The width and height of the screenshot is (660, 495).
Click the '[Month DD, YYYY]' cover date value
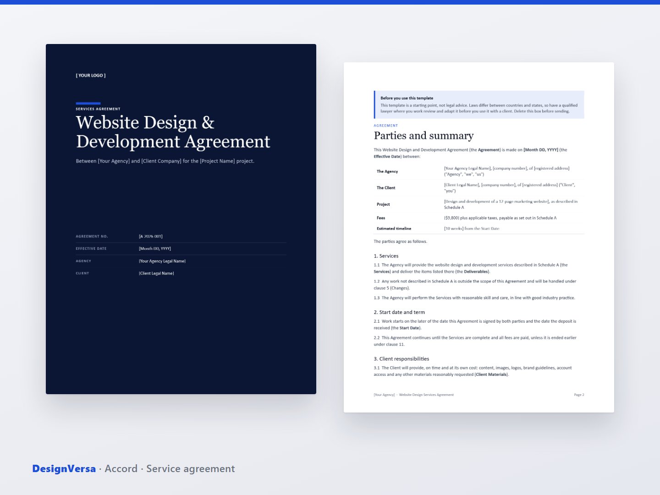pos(155,249)
